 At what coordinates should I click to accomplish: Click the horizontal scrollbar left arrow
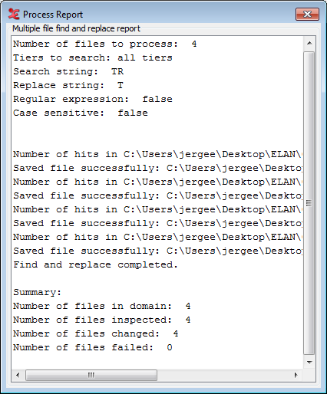tap(18, 375)
